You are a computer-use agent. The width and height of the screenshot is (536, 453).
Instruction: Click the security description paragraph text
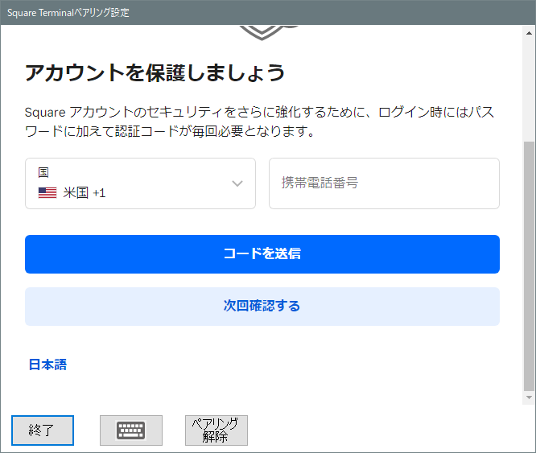click(x=259, y=121)
